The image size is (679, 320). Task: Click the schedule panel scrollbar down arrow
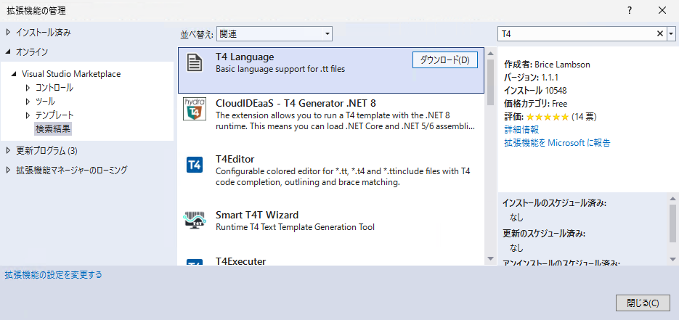[672, 258]
